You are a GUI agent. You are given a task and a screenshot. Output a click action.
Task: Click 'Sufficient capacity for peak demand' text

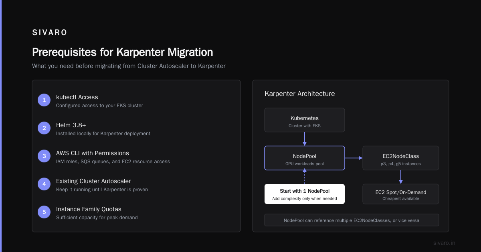click(97, 218)
